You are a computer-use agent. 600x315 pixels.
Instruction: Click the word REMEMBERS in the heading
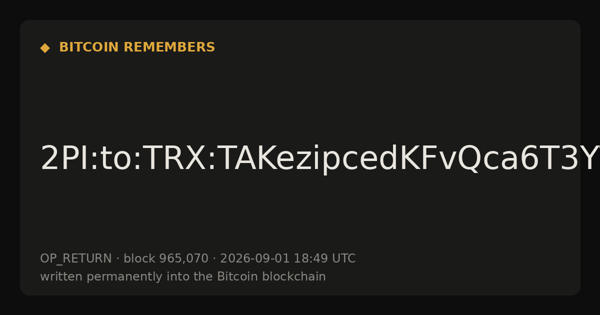(x=169, y=47)
